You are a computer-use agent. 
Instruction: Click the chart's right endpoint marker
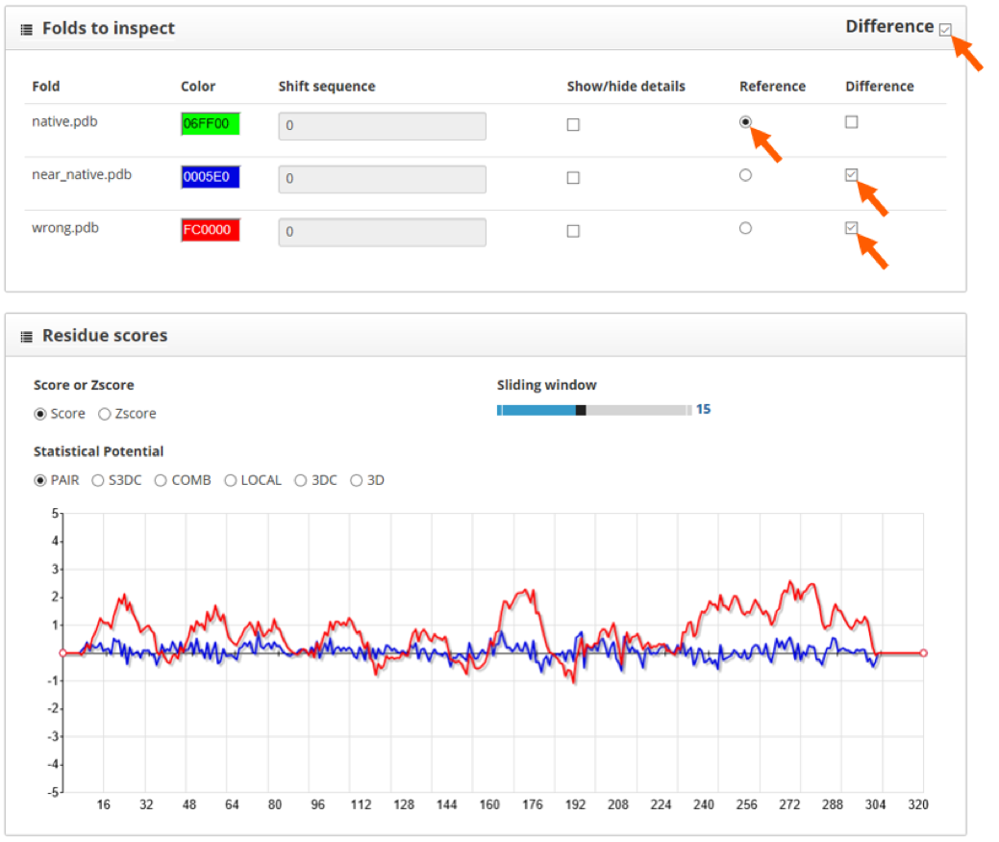[924, 653]
